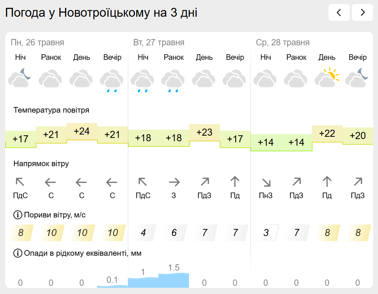
Task: Click the previous arrow button
Action: [339, 12]
